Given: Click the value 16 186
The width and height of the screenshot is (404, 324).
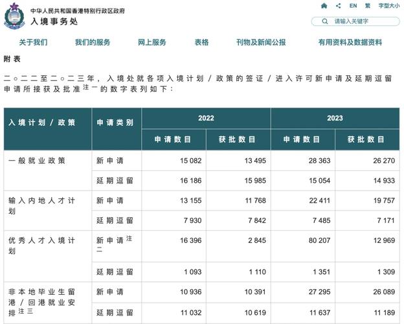Looking at the screenshot, I should point(190,181).
